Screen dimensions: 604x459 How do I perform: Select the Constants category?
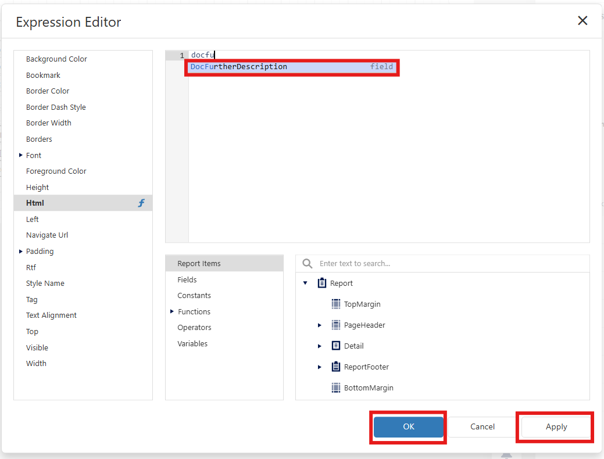[224, 295]
